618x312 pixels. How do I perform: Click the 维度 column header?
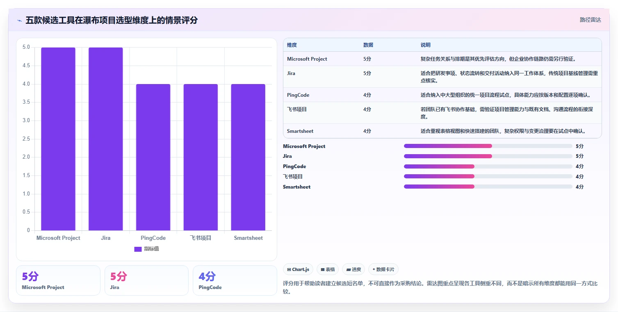(292, 45)
